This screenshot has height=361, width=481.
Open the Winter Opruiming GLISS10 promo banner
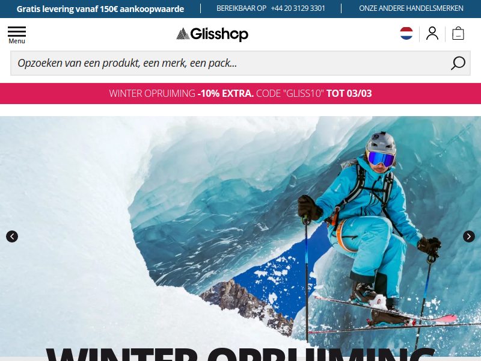point(240,93)
